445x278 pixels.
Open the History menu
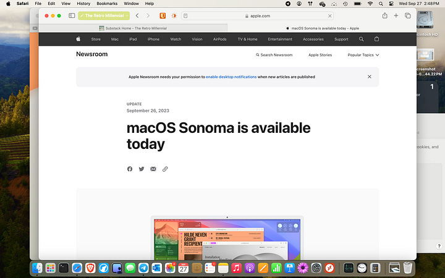[x=83, y=4]
